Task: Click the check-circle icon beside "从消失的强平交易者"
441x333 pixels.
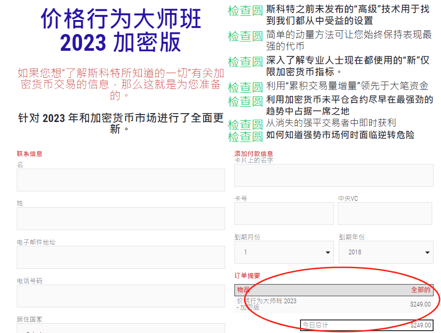Action: 245,125
